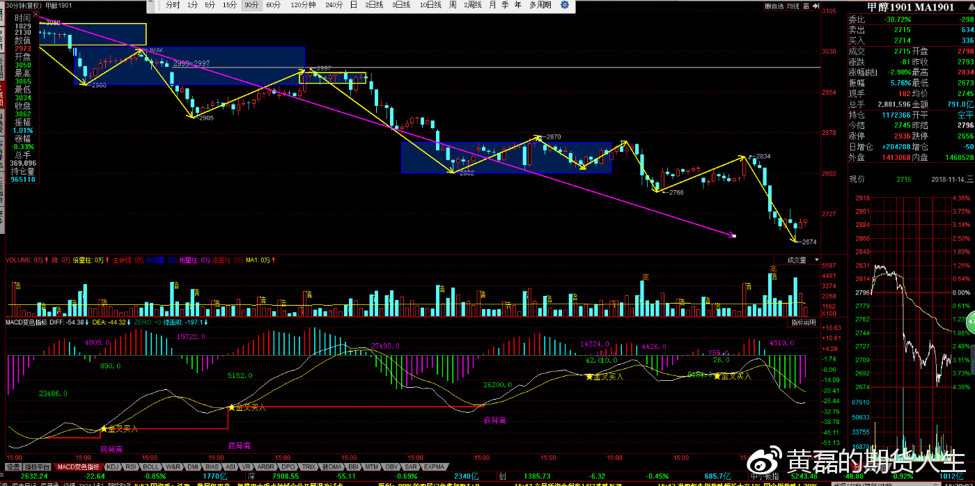Click the 窗 window layout icon
The width and height of the screenshot is (975, 486).
(806, 6)
